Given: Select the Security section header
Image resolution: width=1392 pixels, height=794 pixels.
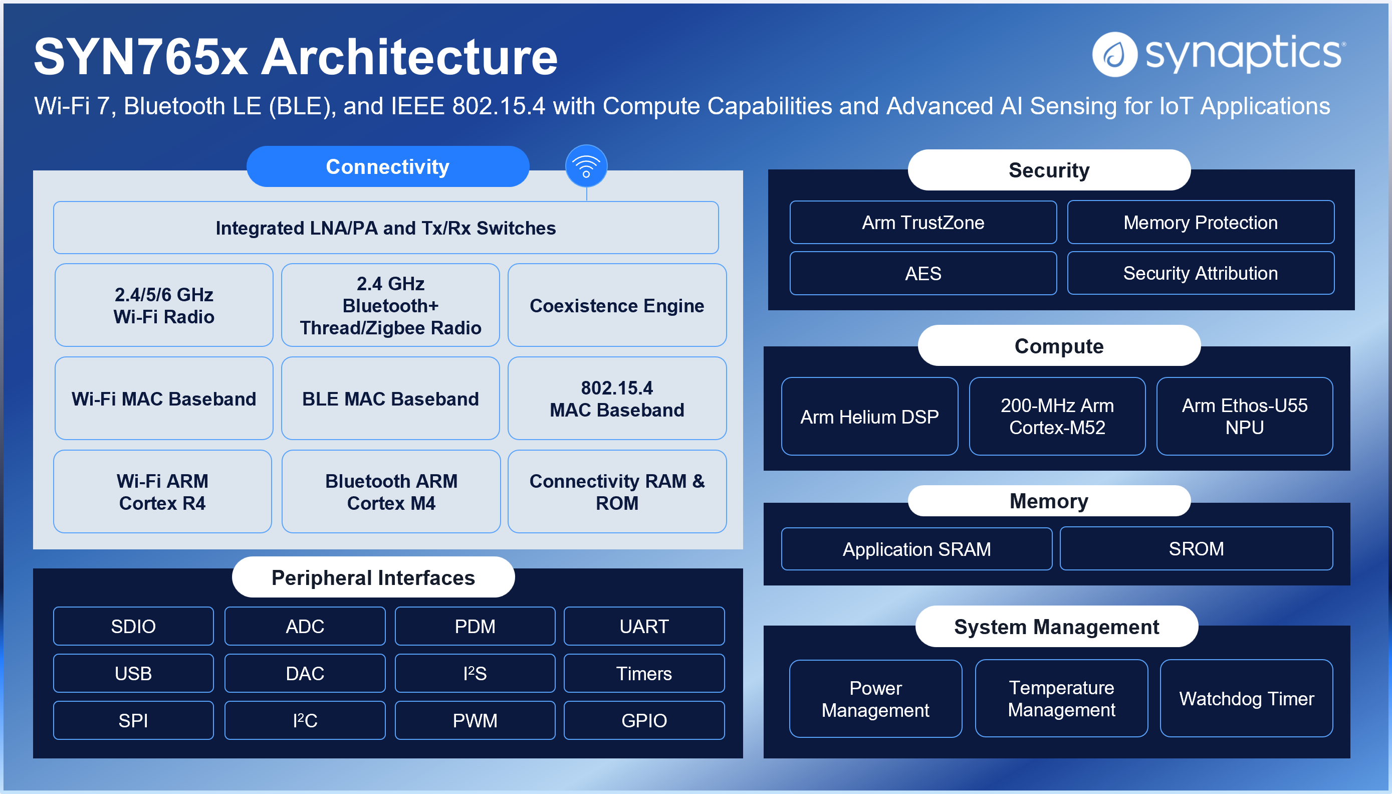Looking at the screenshot, I should point(1049,170).
